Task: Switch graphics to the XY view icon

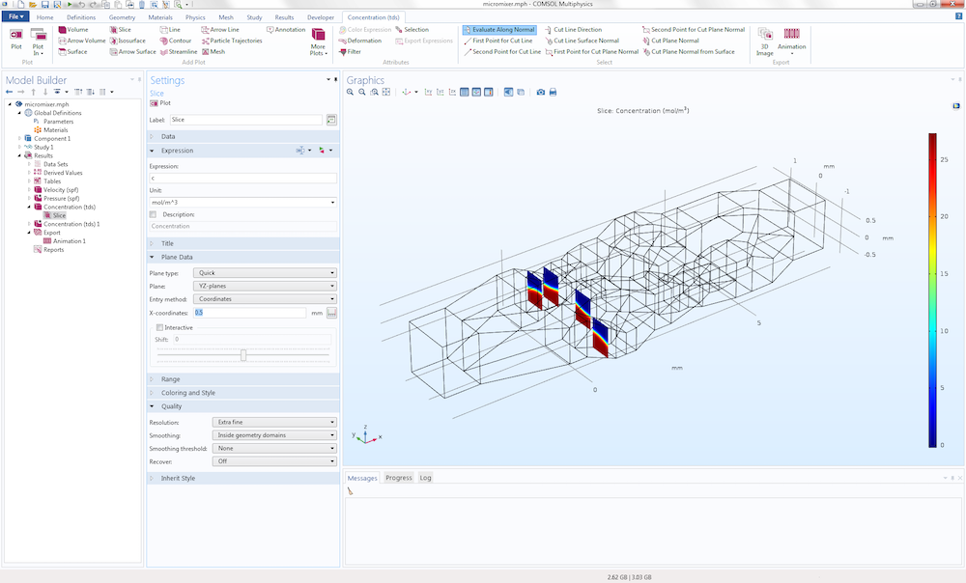Action: point(428,93)
